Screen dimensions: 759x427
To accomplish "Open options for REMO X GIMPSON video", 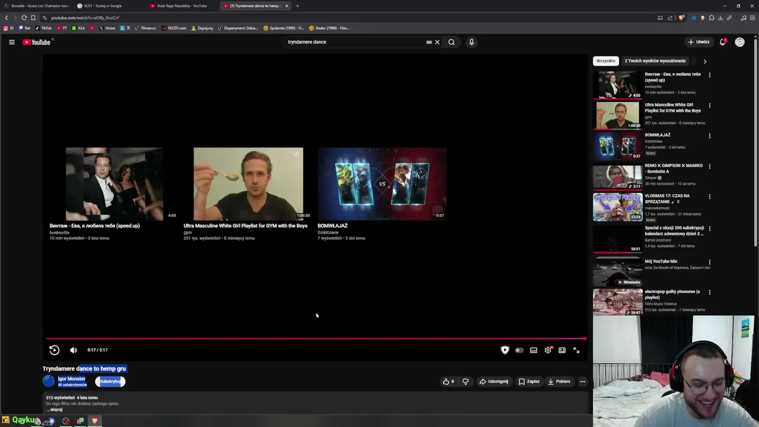I will click(x=709, y=166).
